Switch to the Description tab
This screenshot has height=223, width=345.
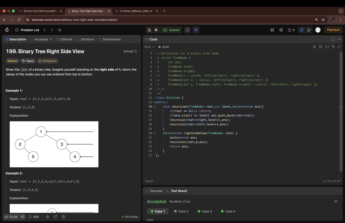16,39
